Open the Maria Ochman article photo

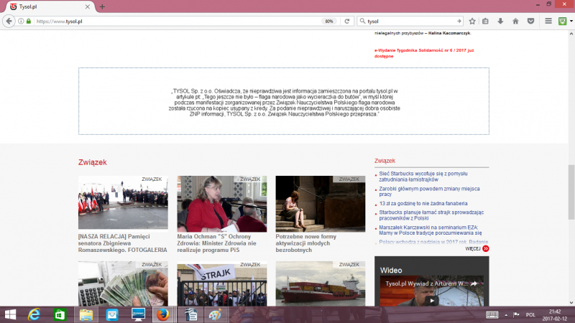(x=222, y=204)
